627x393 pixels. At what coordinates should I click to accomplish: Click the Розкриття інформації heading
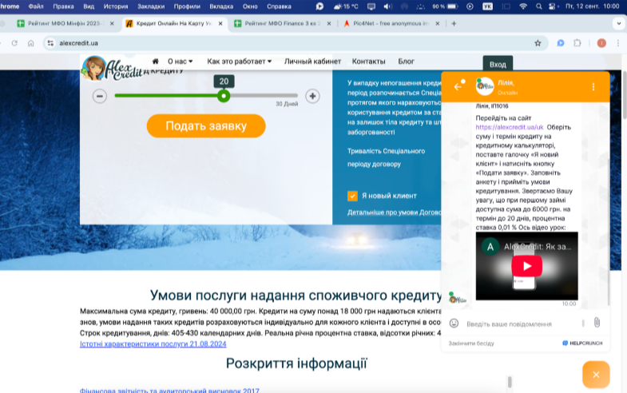click(x=296, y=363)
